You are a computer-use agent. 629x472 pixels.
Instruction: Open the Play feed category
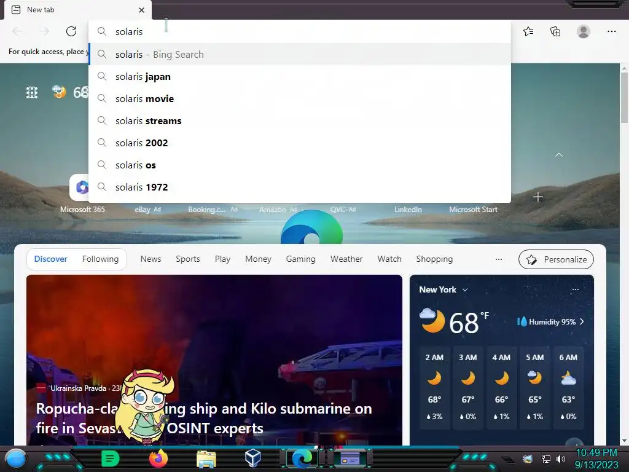[x=222, y=259]
